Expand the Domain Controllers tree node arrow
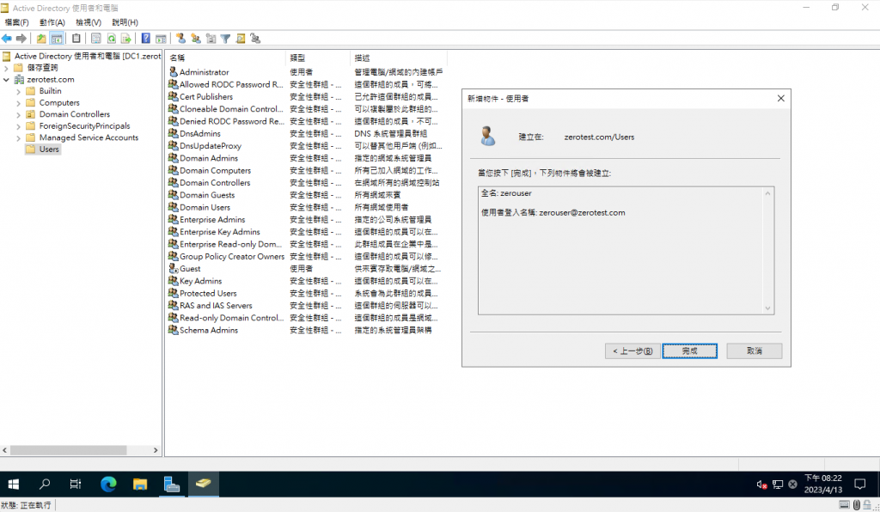The width and height of the screenshot is (880, 512). pyautogui.click(x=19, y=114)
